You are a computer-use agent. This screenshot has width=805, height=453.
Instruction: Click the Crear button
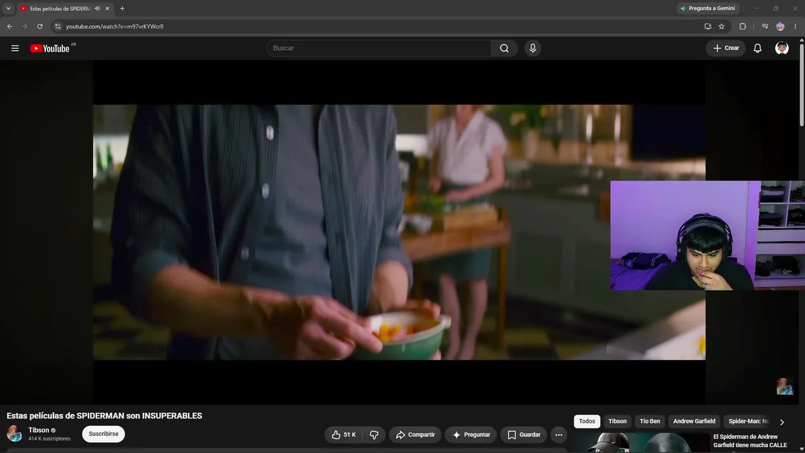[726, 48]
